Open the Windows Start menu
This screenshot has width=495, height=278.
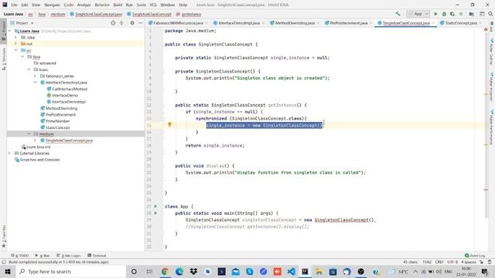(8, 271)
